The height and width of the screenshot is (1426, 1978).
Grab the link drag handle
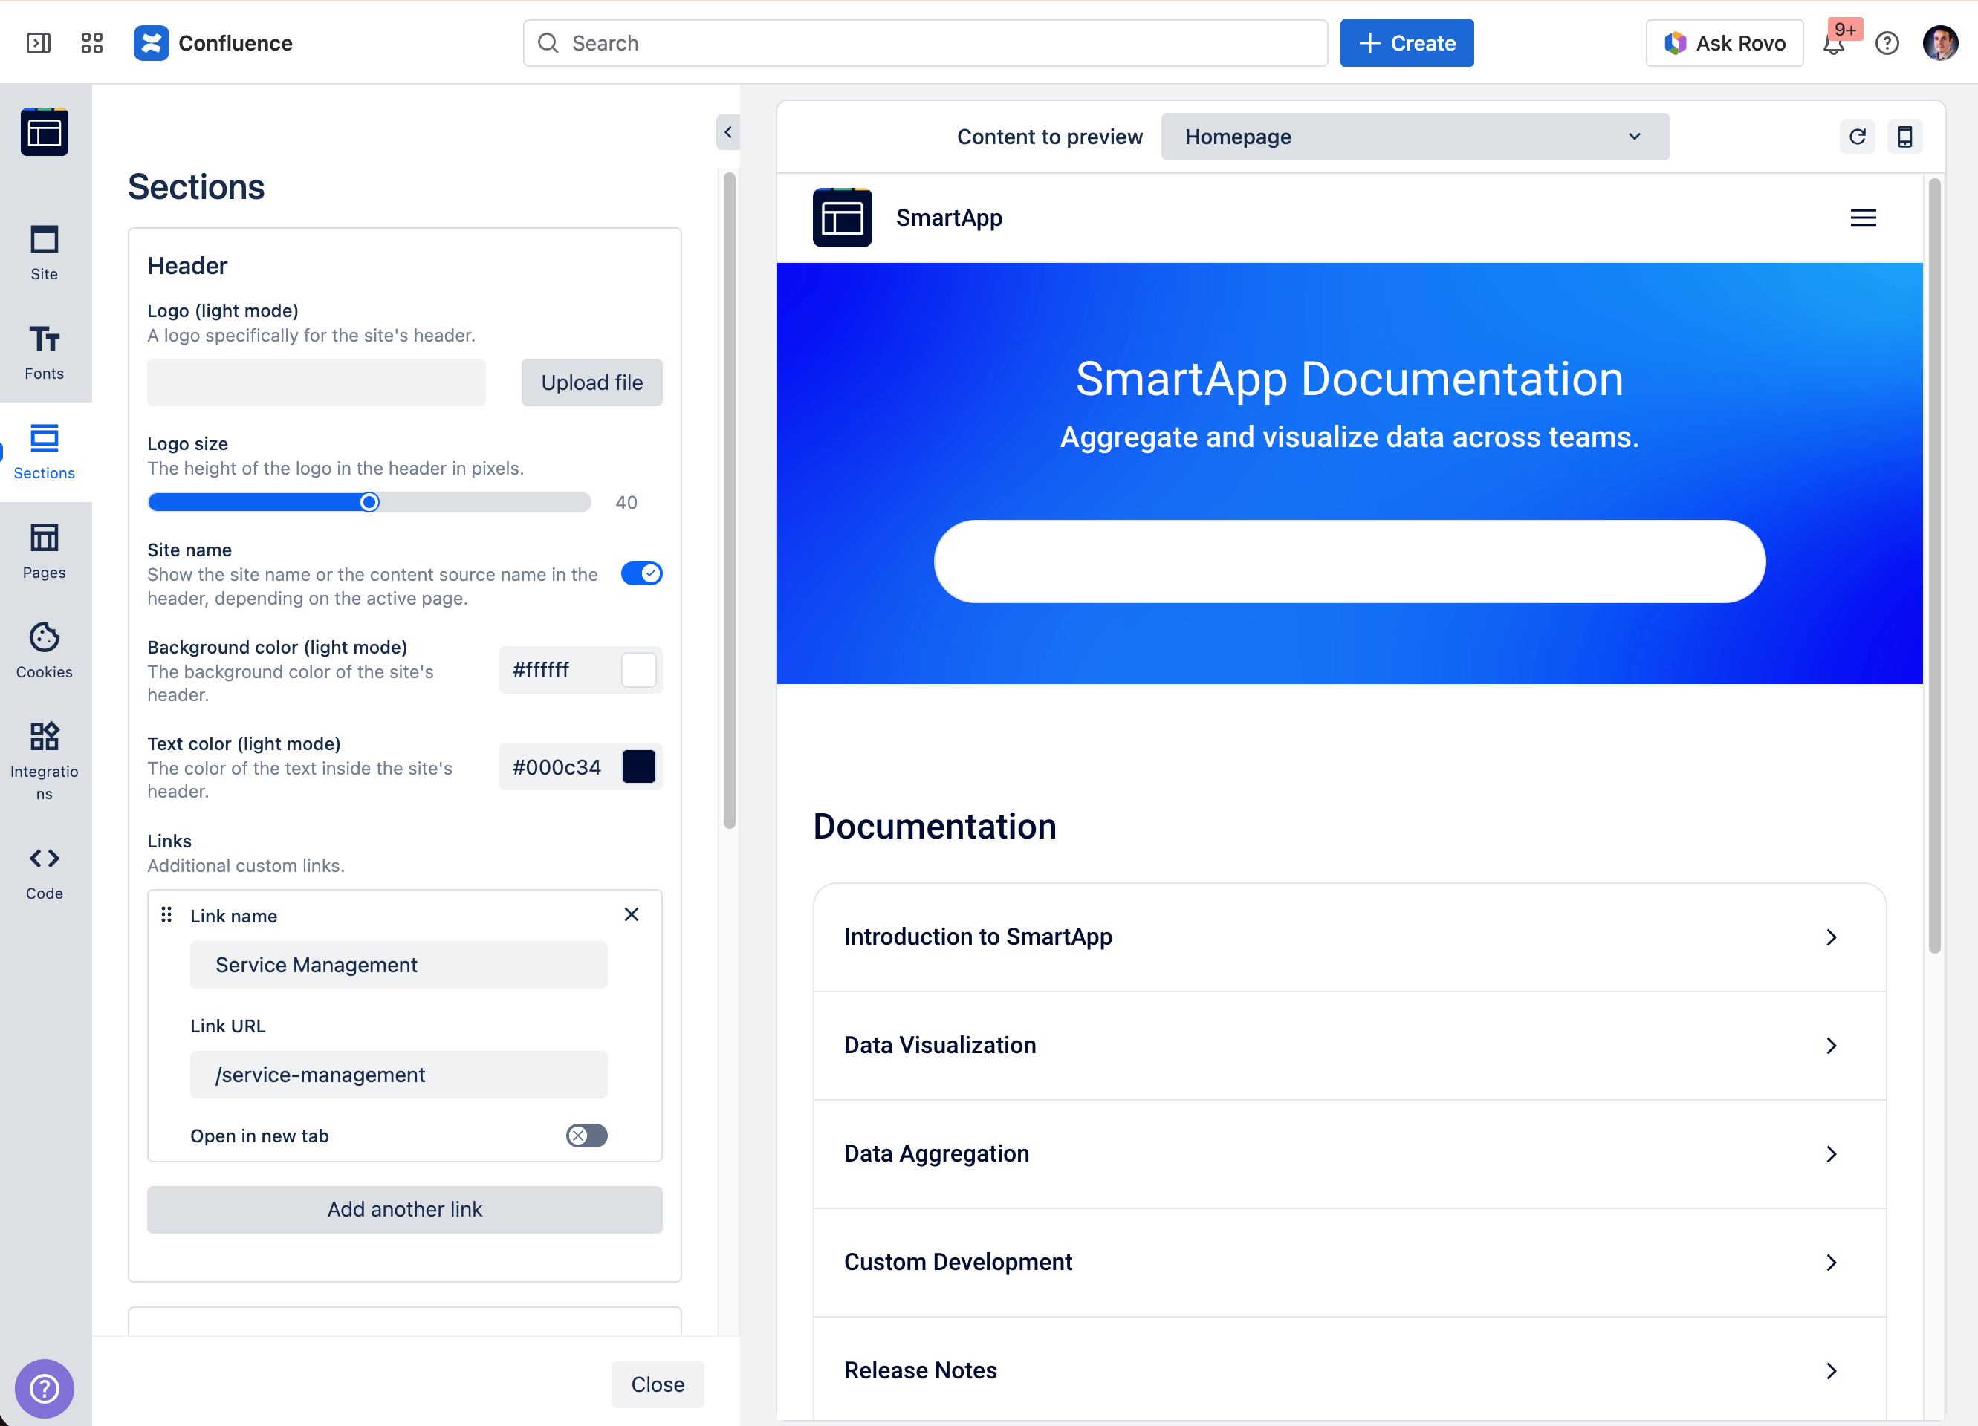[x=166, y=914]
